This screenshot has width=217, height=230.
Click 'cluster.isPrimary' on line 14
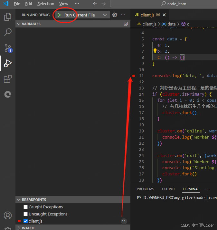coord(184,94)
